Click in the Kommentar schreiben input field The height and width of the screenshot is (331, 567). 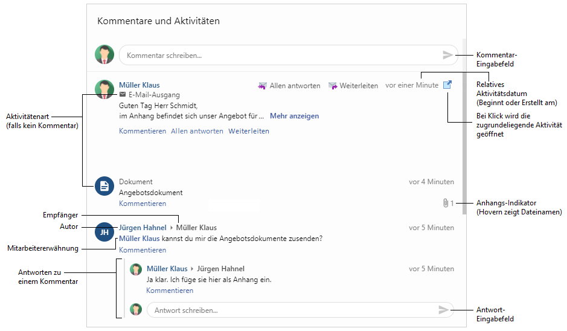(278, 55)
